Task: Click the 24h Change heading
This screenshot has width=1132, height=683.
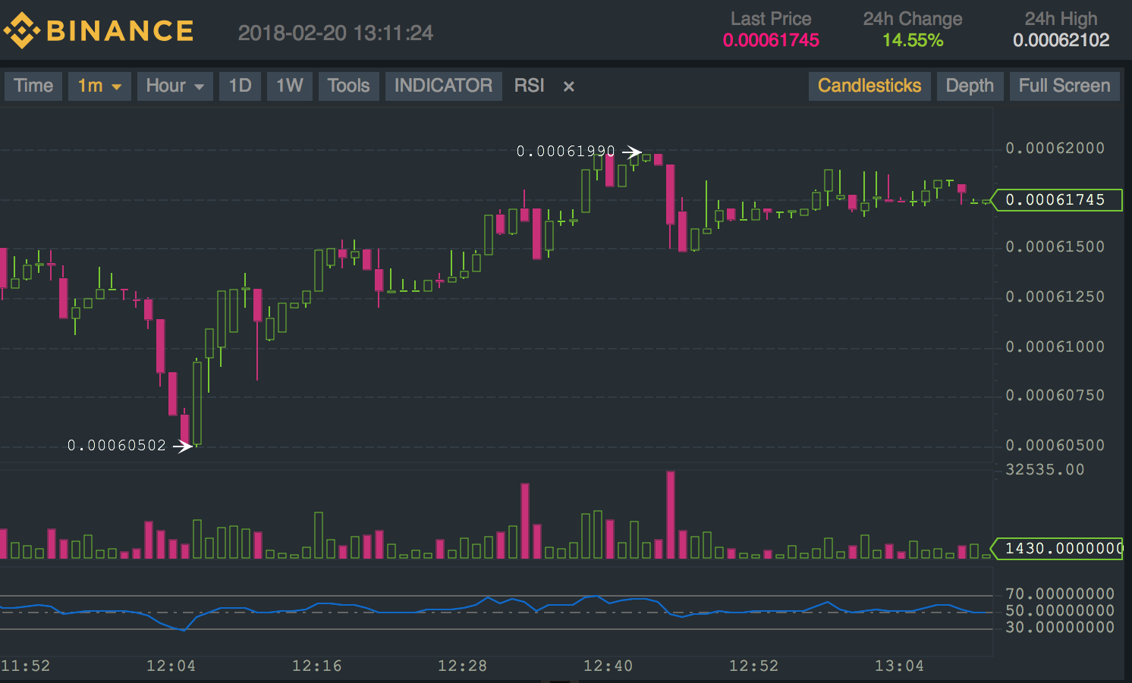Action: point(913,19)
